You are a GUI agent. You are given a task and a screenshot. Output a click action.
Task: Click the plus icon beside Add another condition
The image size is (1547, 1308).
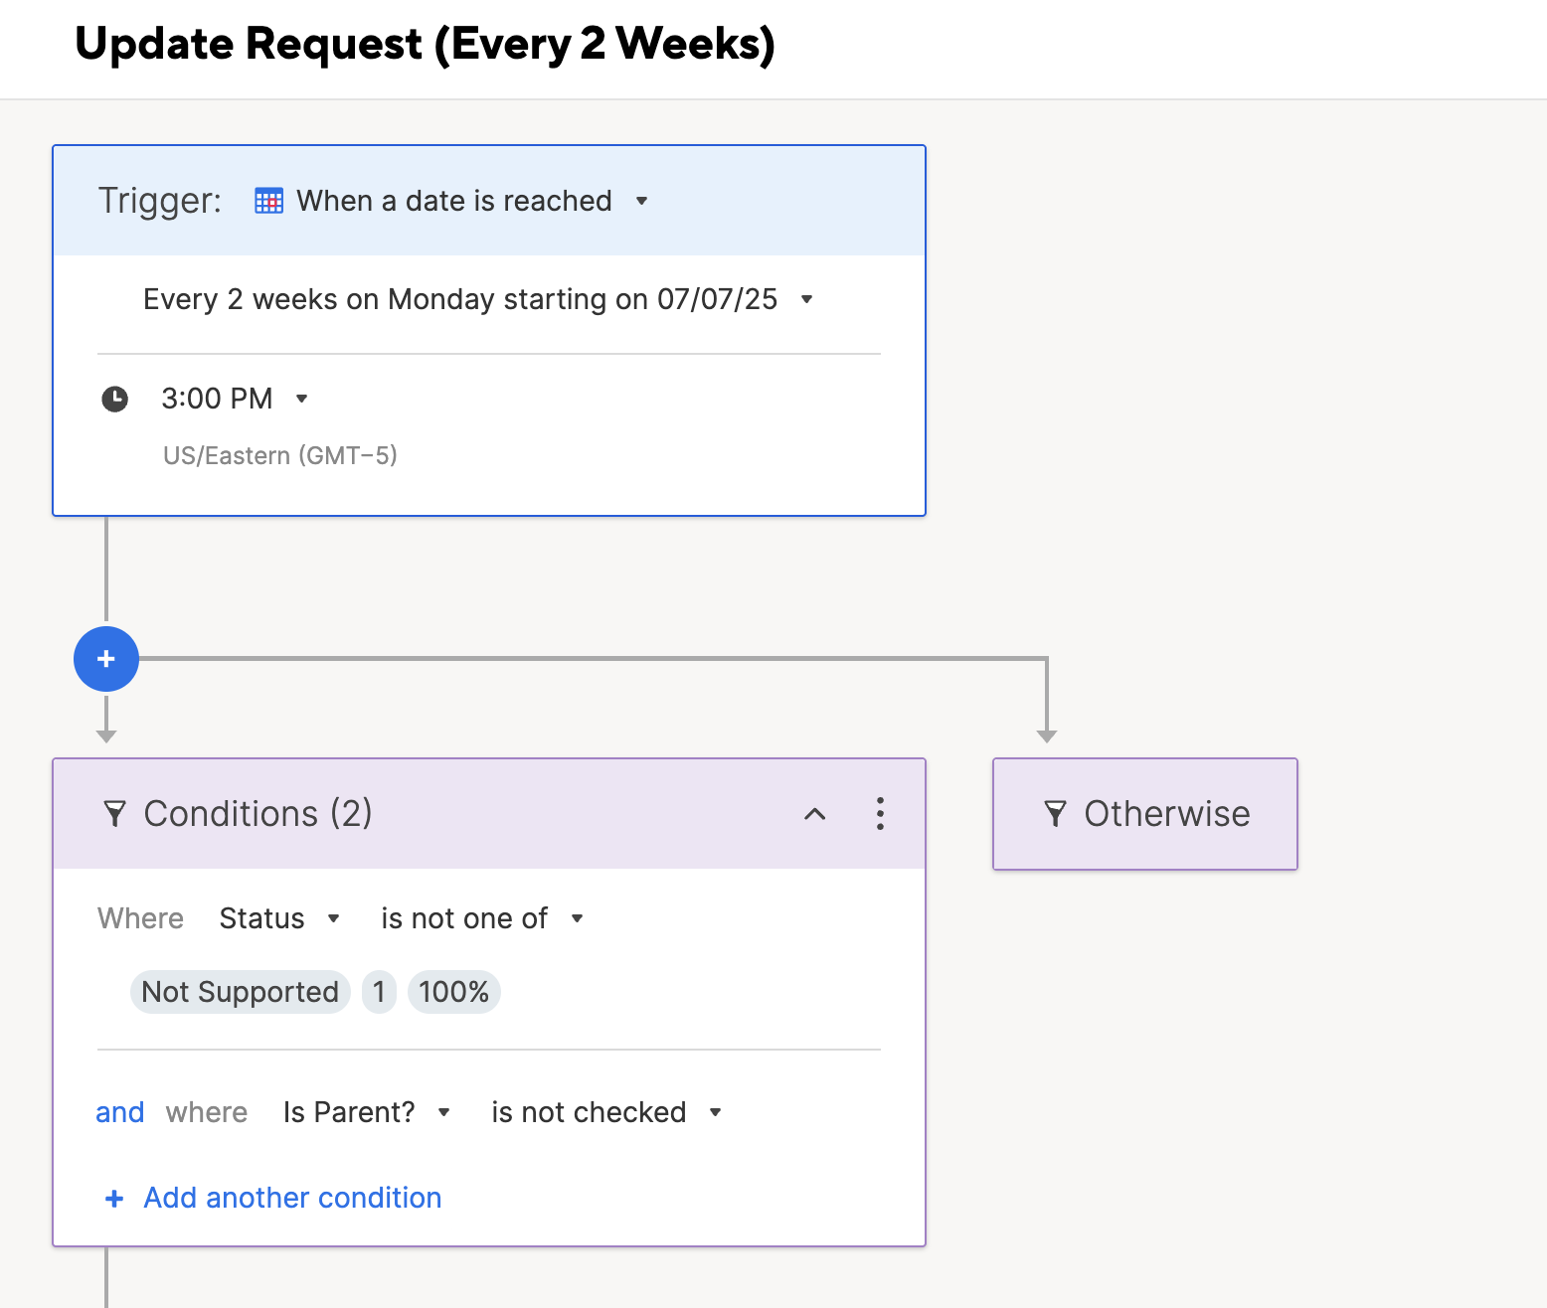pyautogui.click(x=114, y=1199)
